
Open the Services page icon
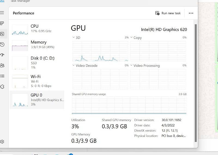click(2, 86)
